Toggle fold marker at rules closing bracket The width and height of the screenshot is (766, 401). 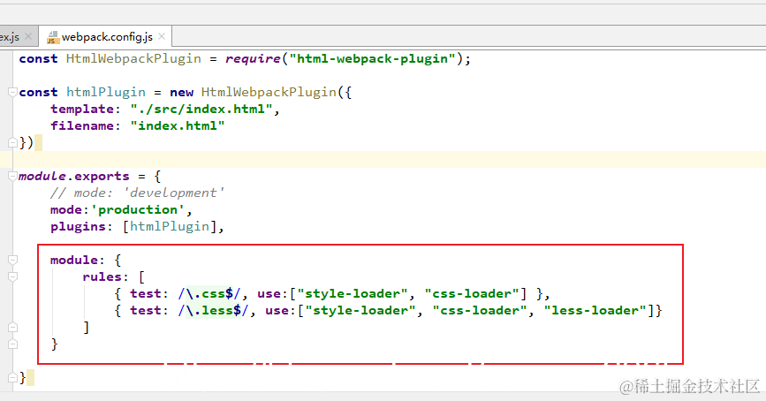[12, 327]
